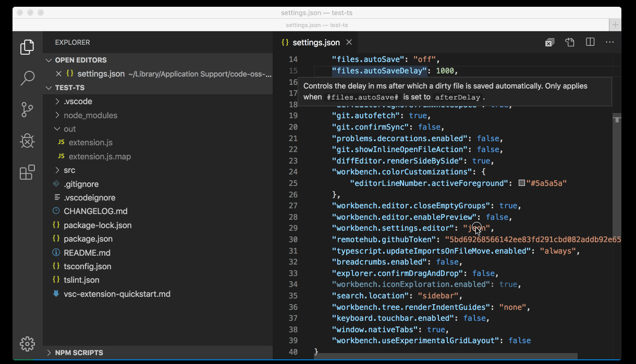This screenshot has height=364, width=636.
Task: Click the Open Settings icon in title bar
Action: (549, 42)
